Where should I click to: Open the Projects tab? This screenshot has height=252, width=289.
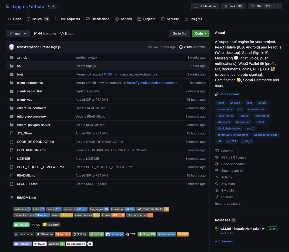(146, 19)
